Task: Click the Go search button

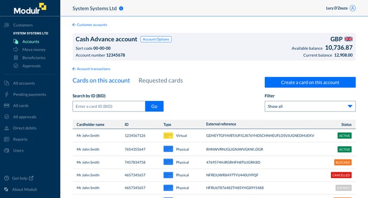Action: click(154, 106)
